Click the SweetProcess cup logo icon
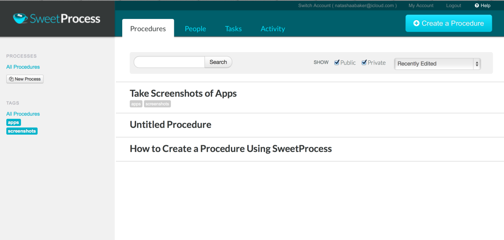 coord(20,18)
